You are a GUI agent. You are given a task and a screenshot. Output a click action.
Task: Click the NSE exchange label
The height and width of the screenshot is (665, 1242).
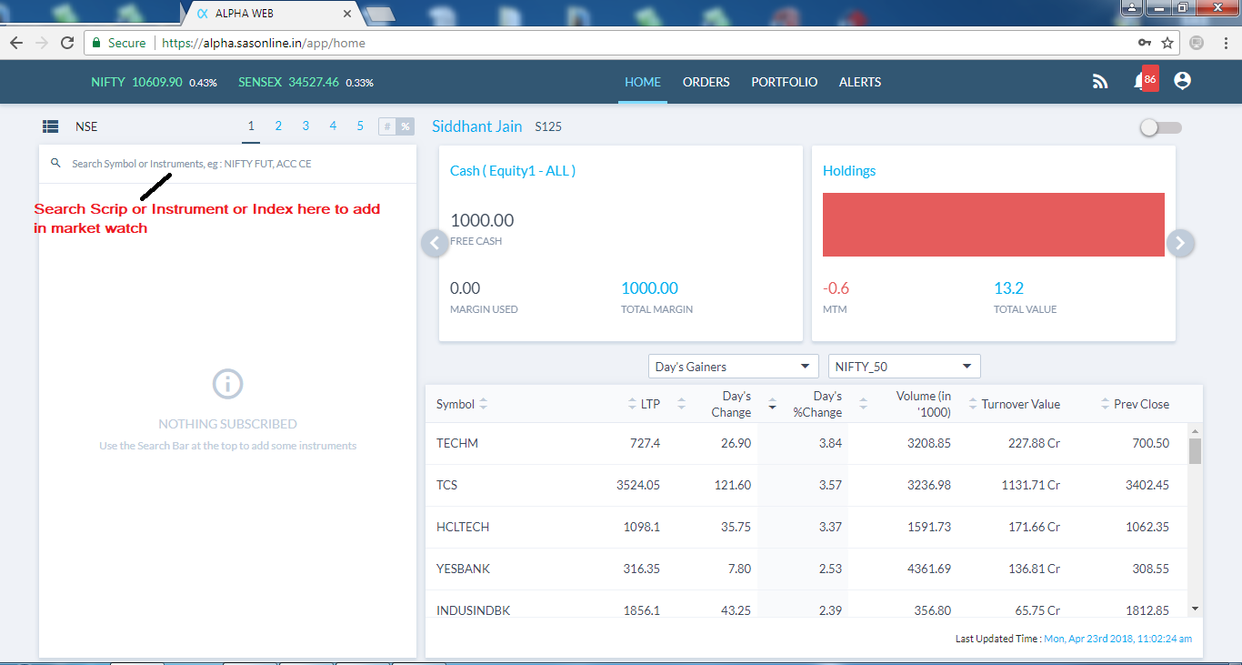tap(86, 126)
